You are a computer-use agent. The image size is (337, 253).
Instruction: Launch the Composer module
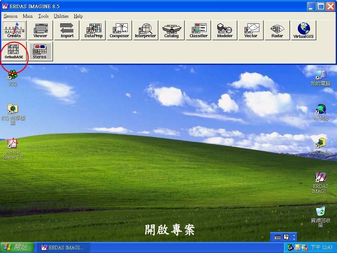point(119,30)
